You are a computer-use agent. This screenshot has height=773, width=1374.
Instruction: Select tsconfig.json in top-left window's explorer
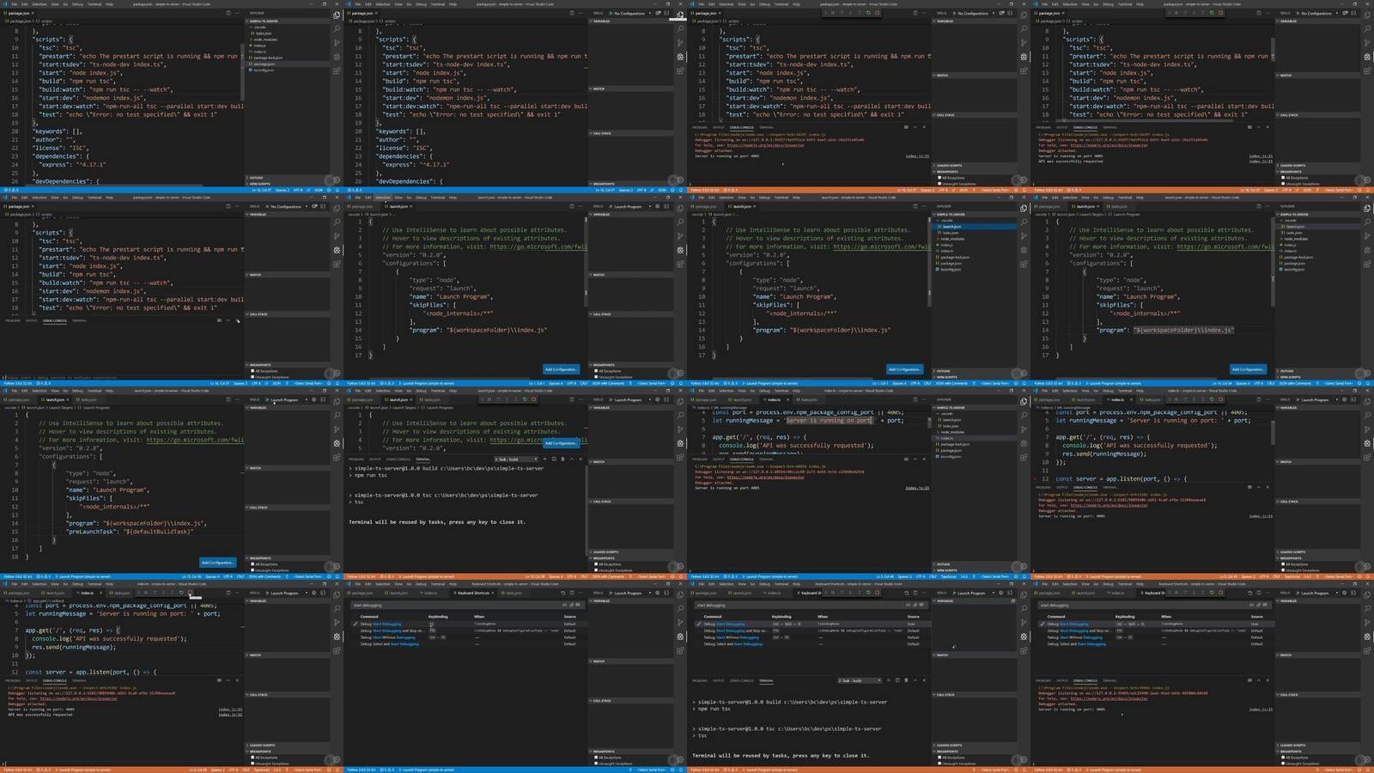pos(264,70)
